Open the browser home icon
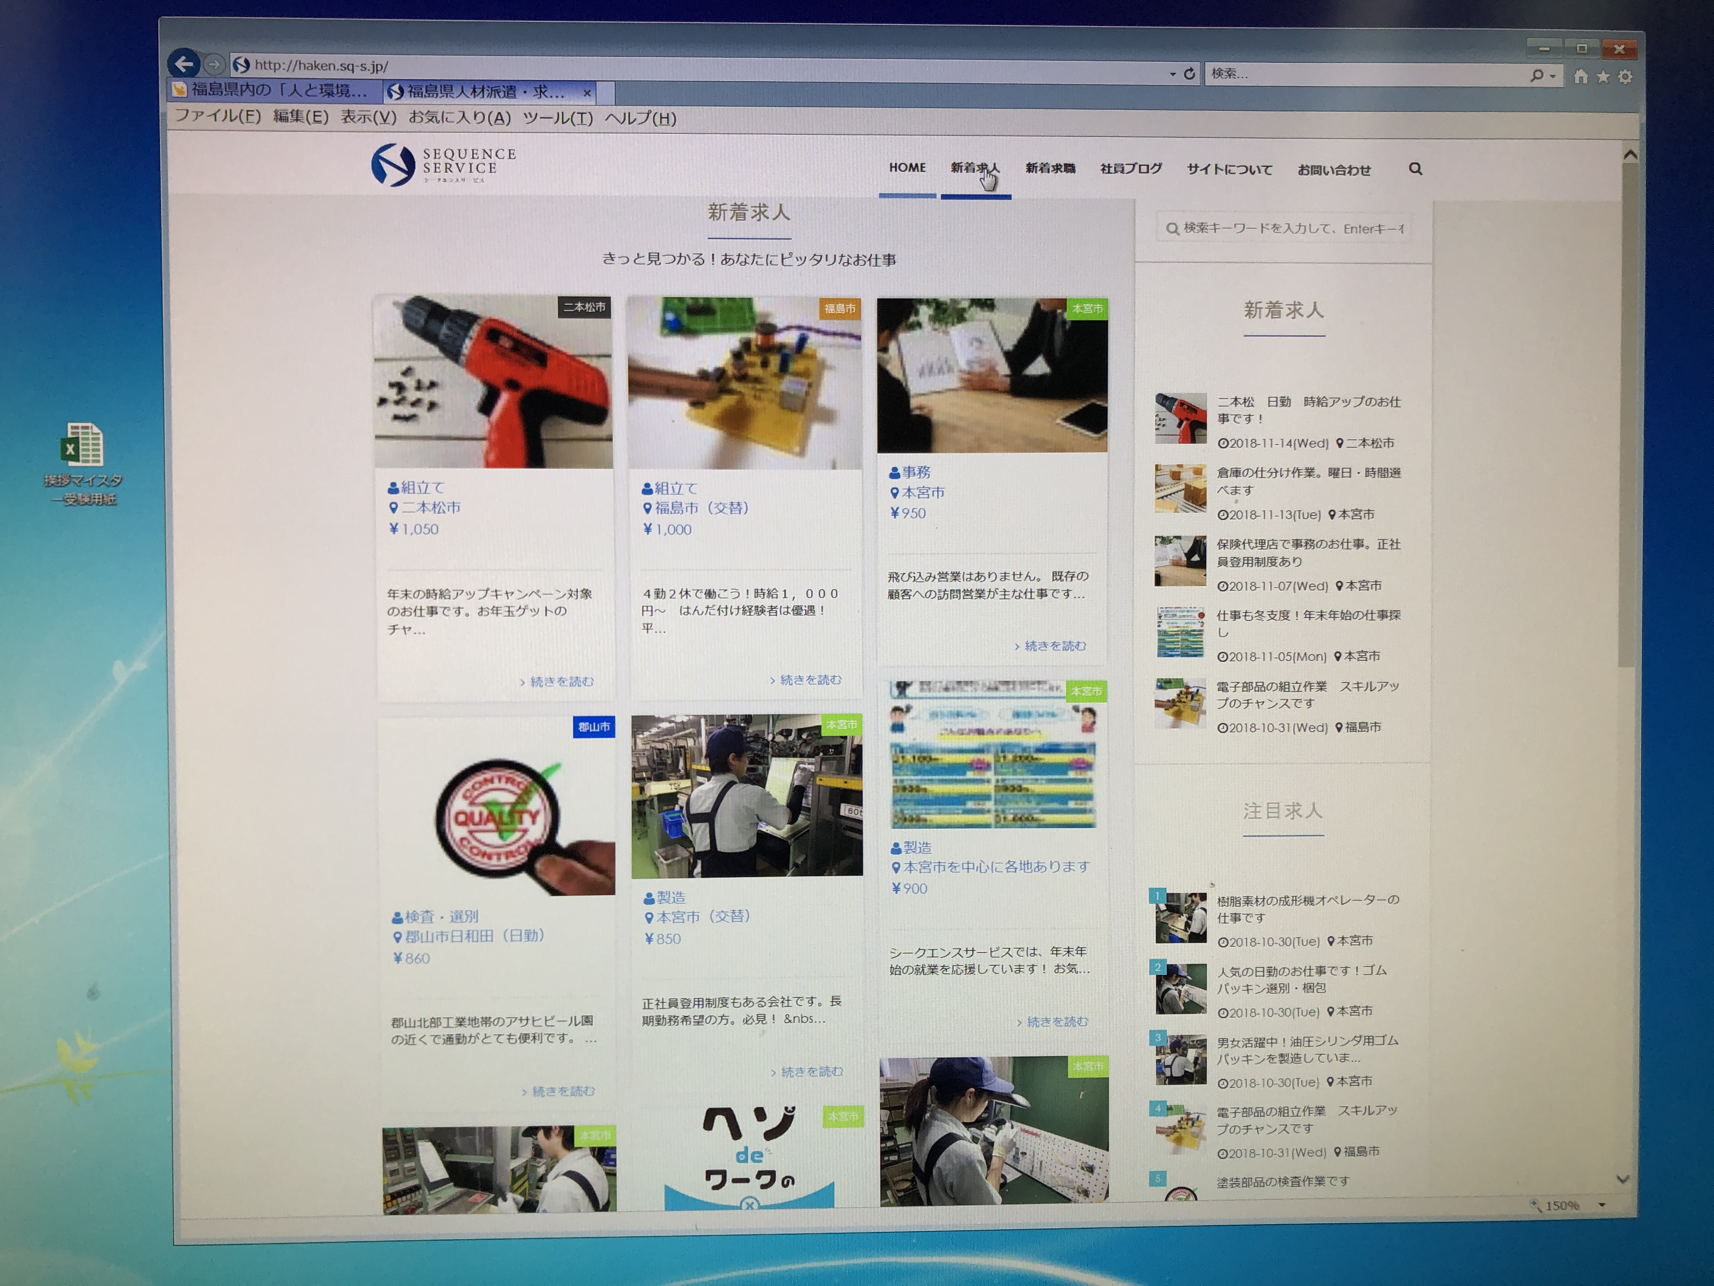This screenshot has height=1286, width=1714. [1581, 76]
